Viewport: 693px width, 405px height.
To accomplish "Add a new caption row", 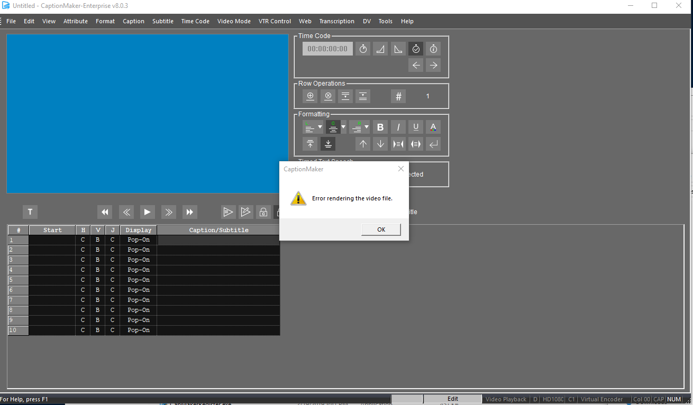I will pyautogui.click(x=310, y=96).
